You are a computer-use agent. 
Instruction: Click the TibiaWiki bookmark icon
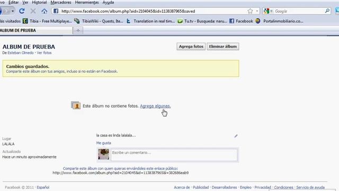(77, 21)
